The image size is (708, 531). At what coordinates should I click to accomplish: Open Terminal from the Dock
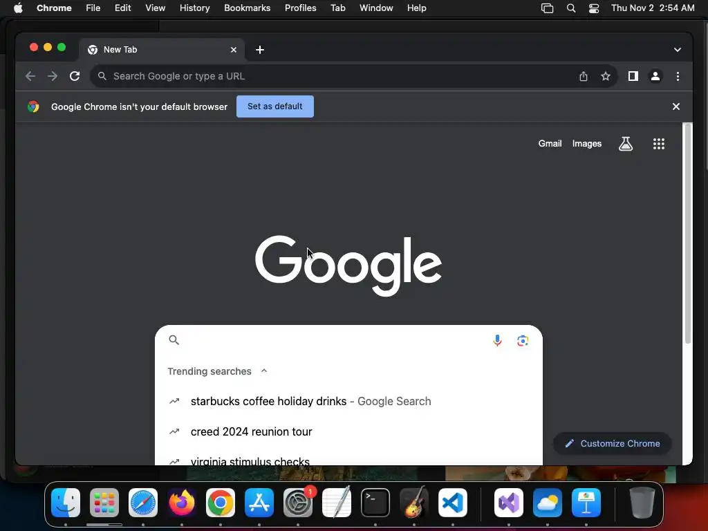point(375,503)
